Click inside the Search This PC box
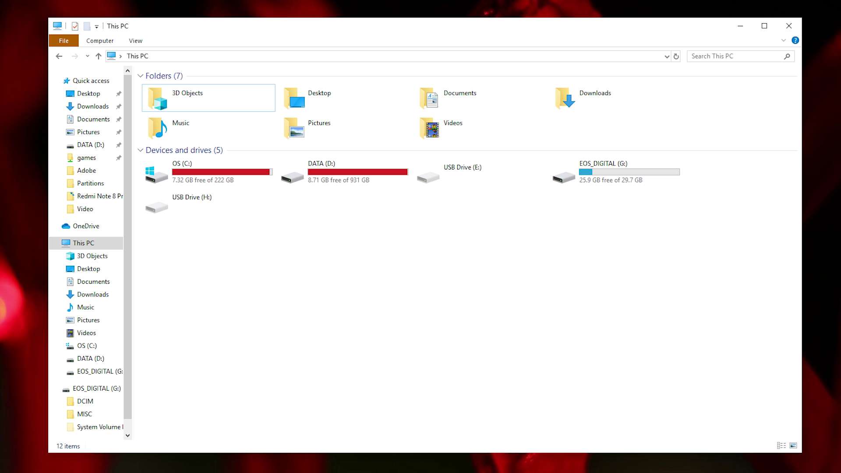 [736, 56]
